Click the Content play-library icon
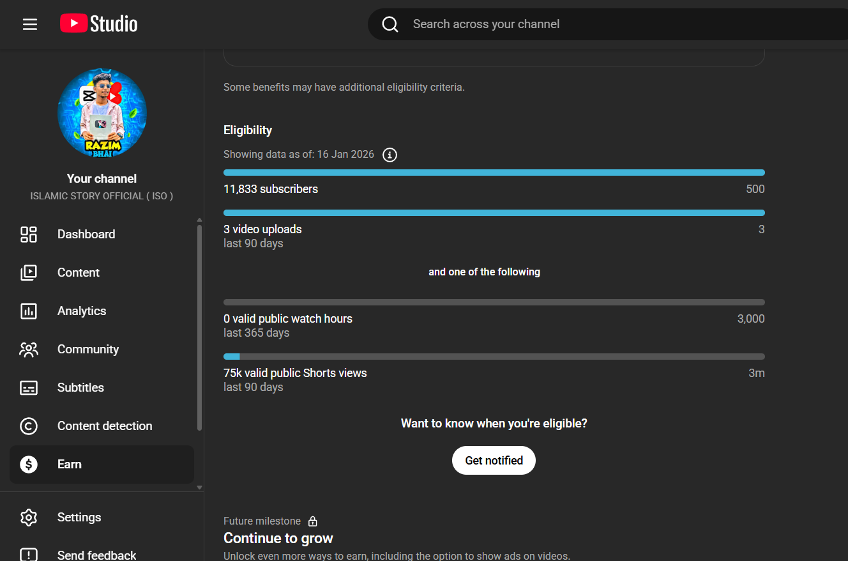 tap(29, 273)
